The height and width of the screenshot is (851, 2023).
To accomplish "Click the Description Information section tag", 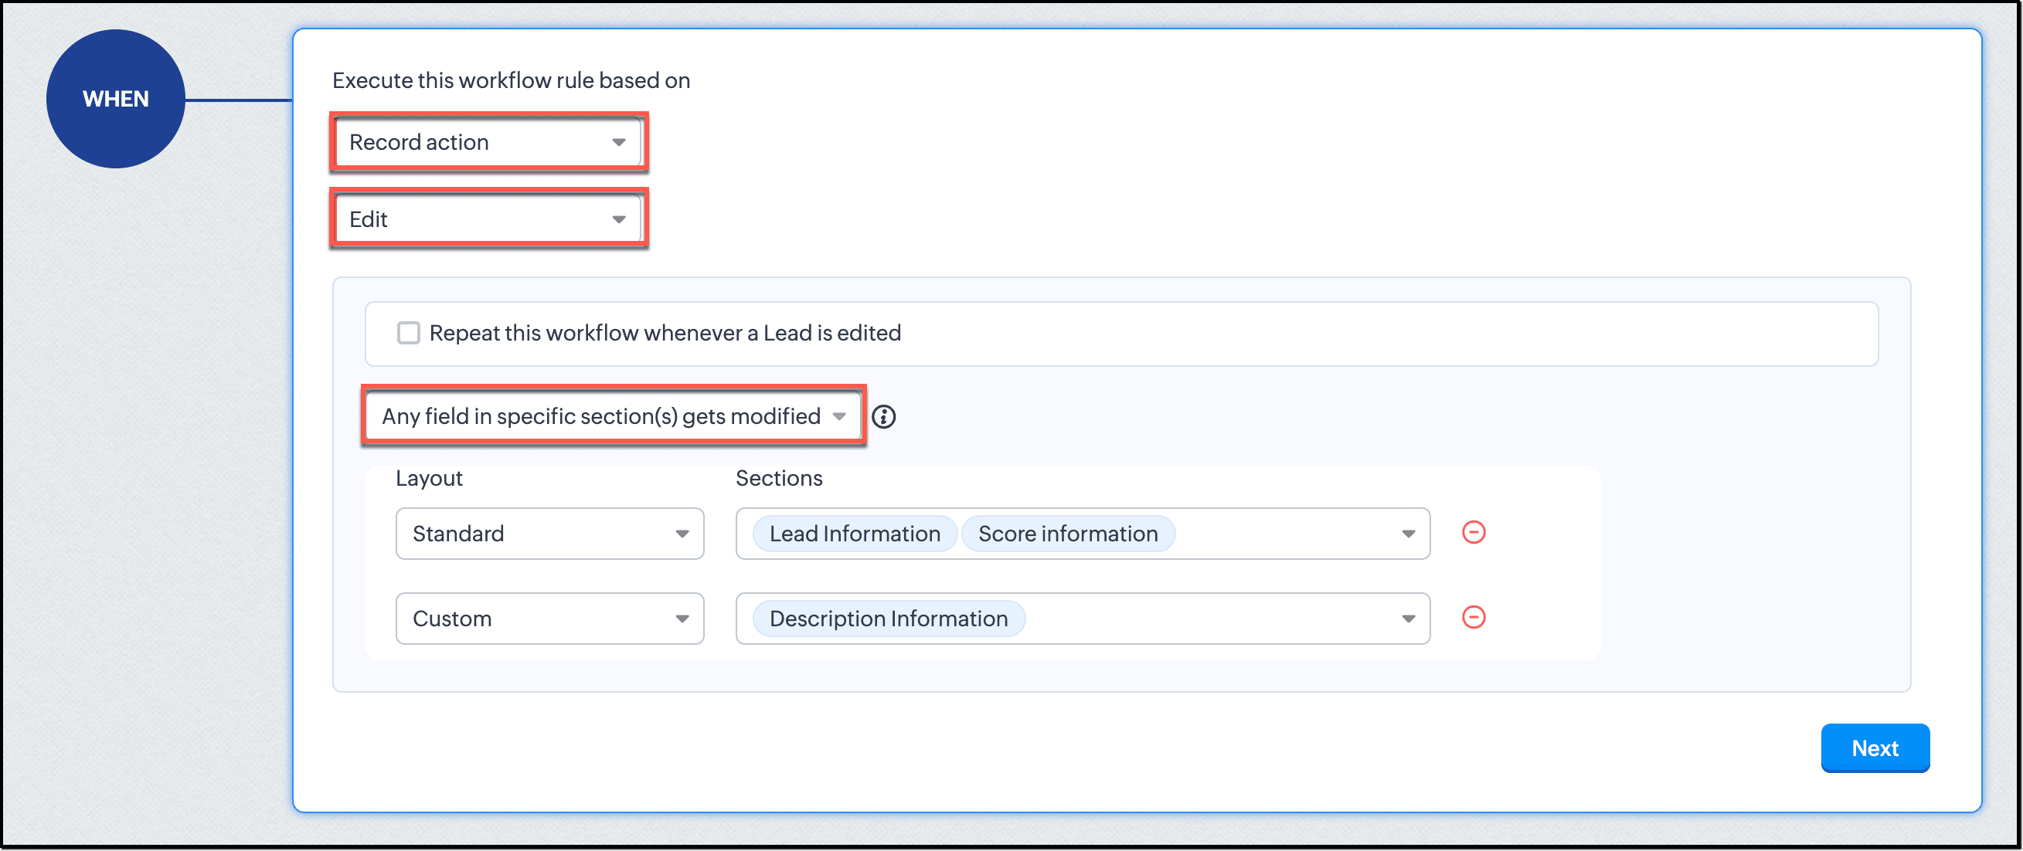I will coord(888,619).
